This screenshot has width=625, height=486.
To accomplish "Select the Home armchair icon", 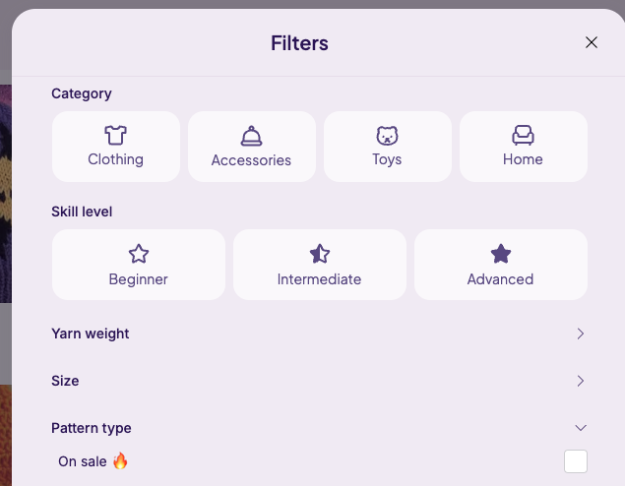I will click(523, 135).
